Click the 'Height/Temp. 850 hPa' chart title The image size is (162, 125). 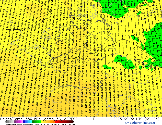pos(20,119)
